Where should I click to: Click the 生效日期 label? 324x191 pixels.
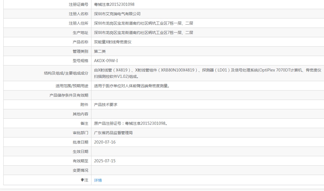[80, 152]
